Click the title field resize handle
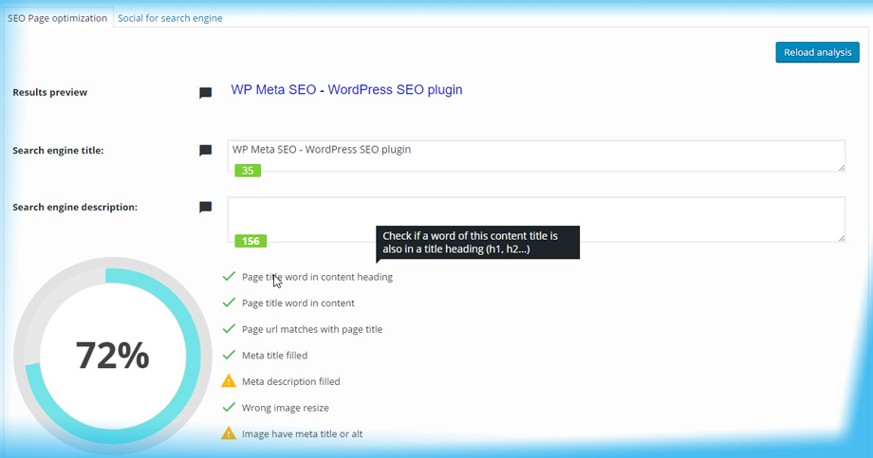The width and height of the screenshot is (873, 458). 842,168
